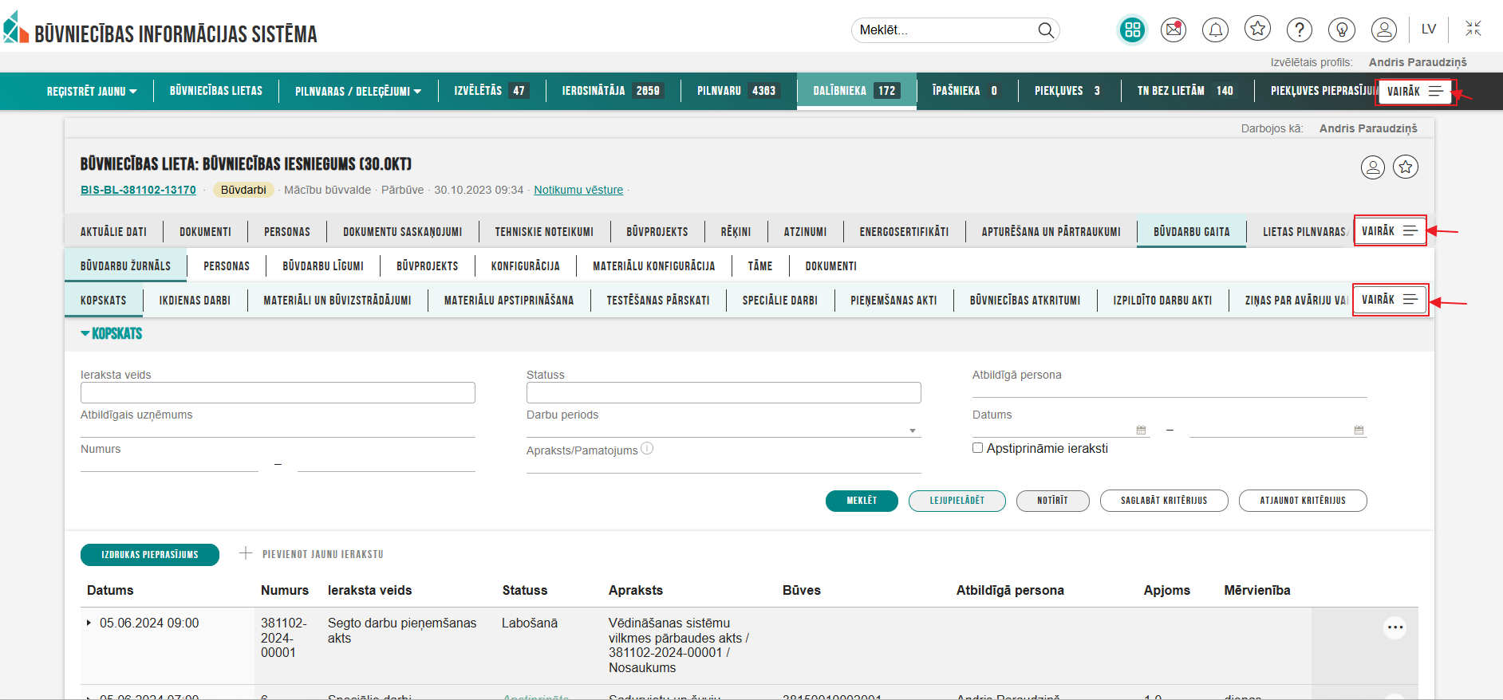The image size is (1503, 700).
Task: Expand the Reģistrēt jaunu dropdown
Action: tap(92, 92)
